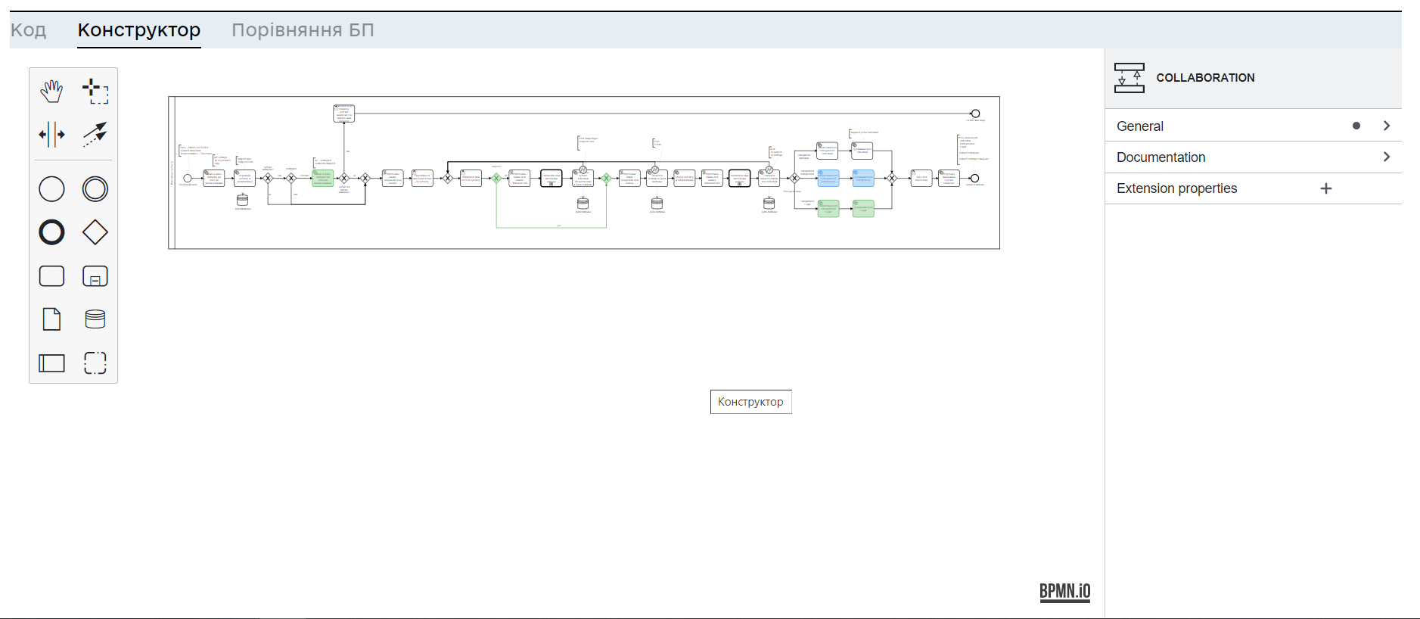The width and height of the screenshot is (1420, 619).
Task: Activate the create/remove space tool
Action: click(51, 135)
